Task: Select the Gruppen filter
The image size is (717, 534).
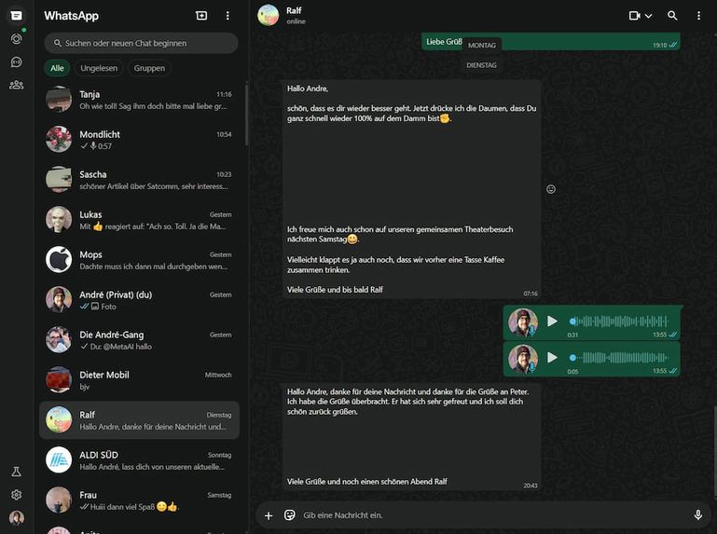Action: [149, 68]
